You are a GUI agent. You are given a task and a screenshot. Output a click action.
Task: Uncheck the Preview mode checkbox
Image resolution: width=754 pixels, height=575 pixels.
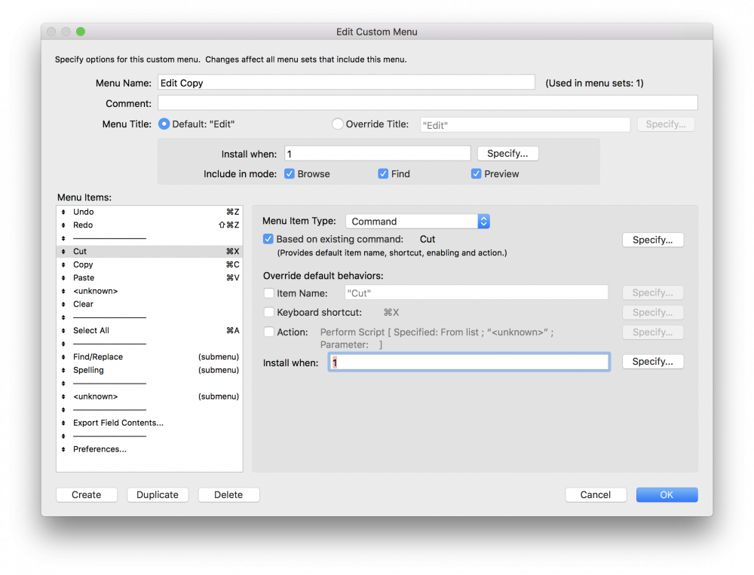point(477,174)
